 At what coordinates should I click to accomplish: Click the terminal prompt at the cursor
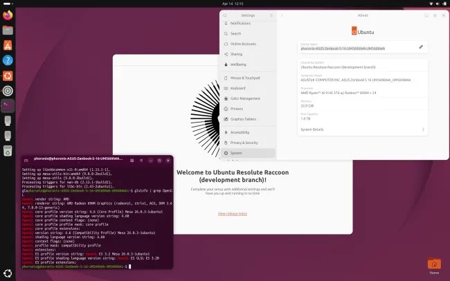click(x=129, y=266)
